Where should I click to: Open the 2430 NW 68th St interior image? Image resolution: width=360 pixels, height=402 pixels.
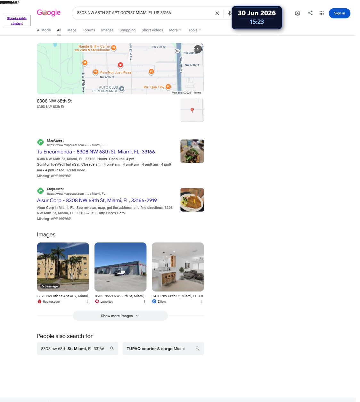[178, 267]
